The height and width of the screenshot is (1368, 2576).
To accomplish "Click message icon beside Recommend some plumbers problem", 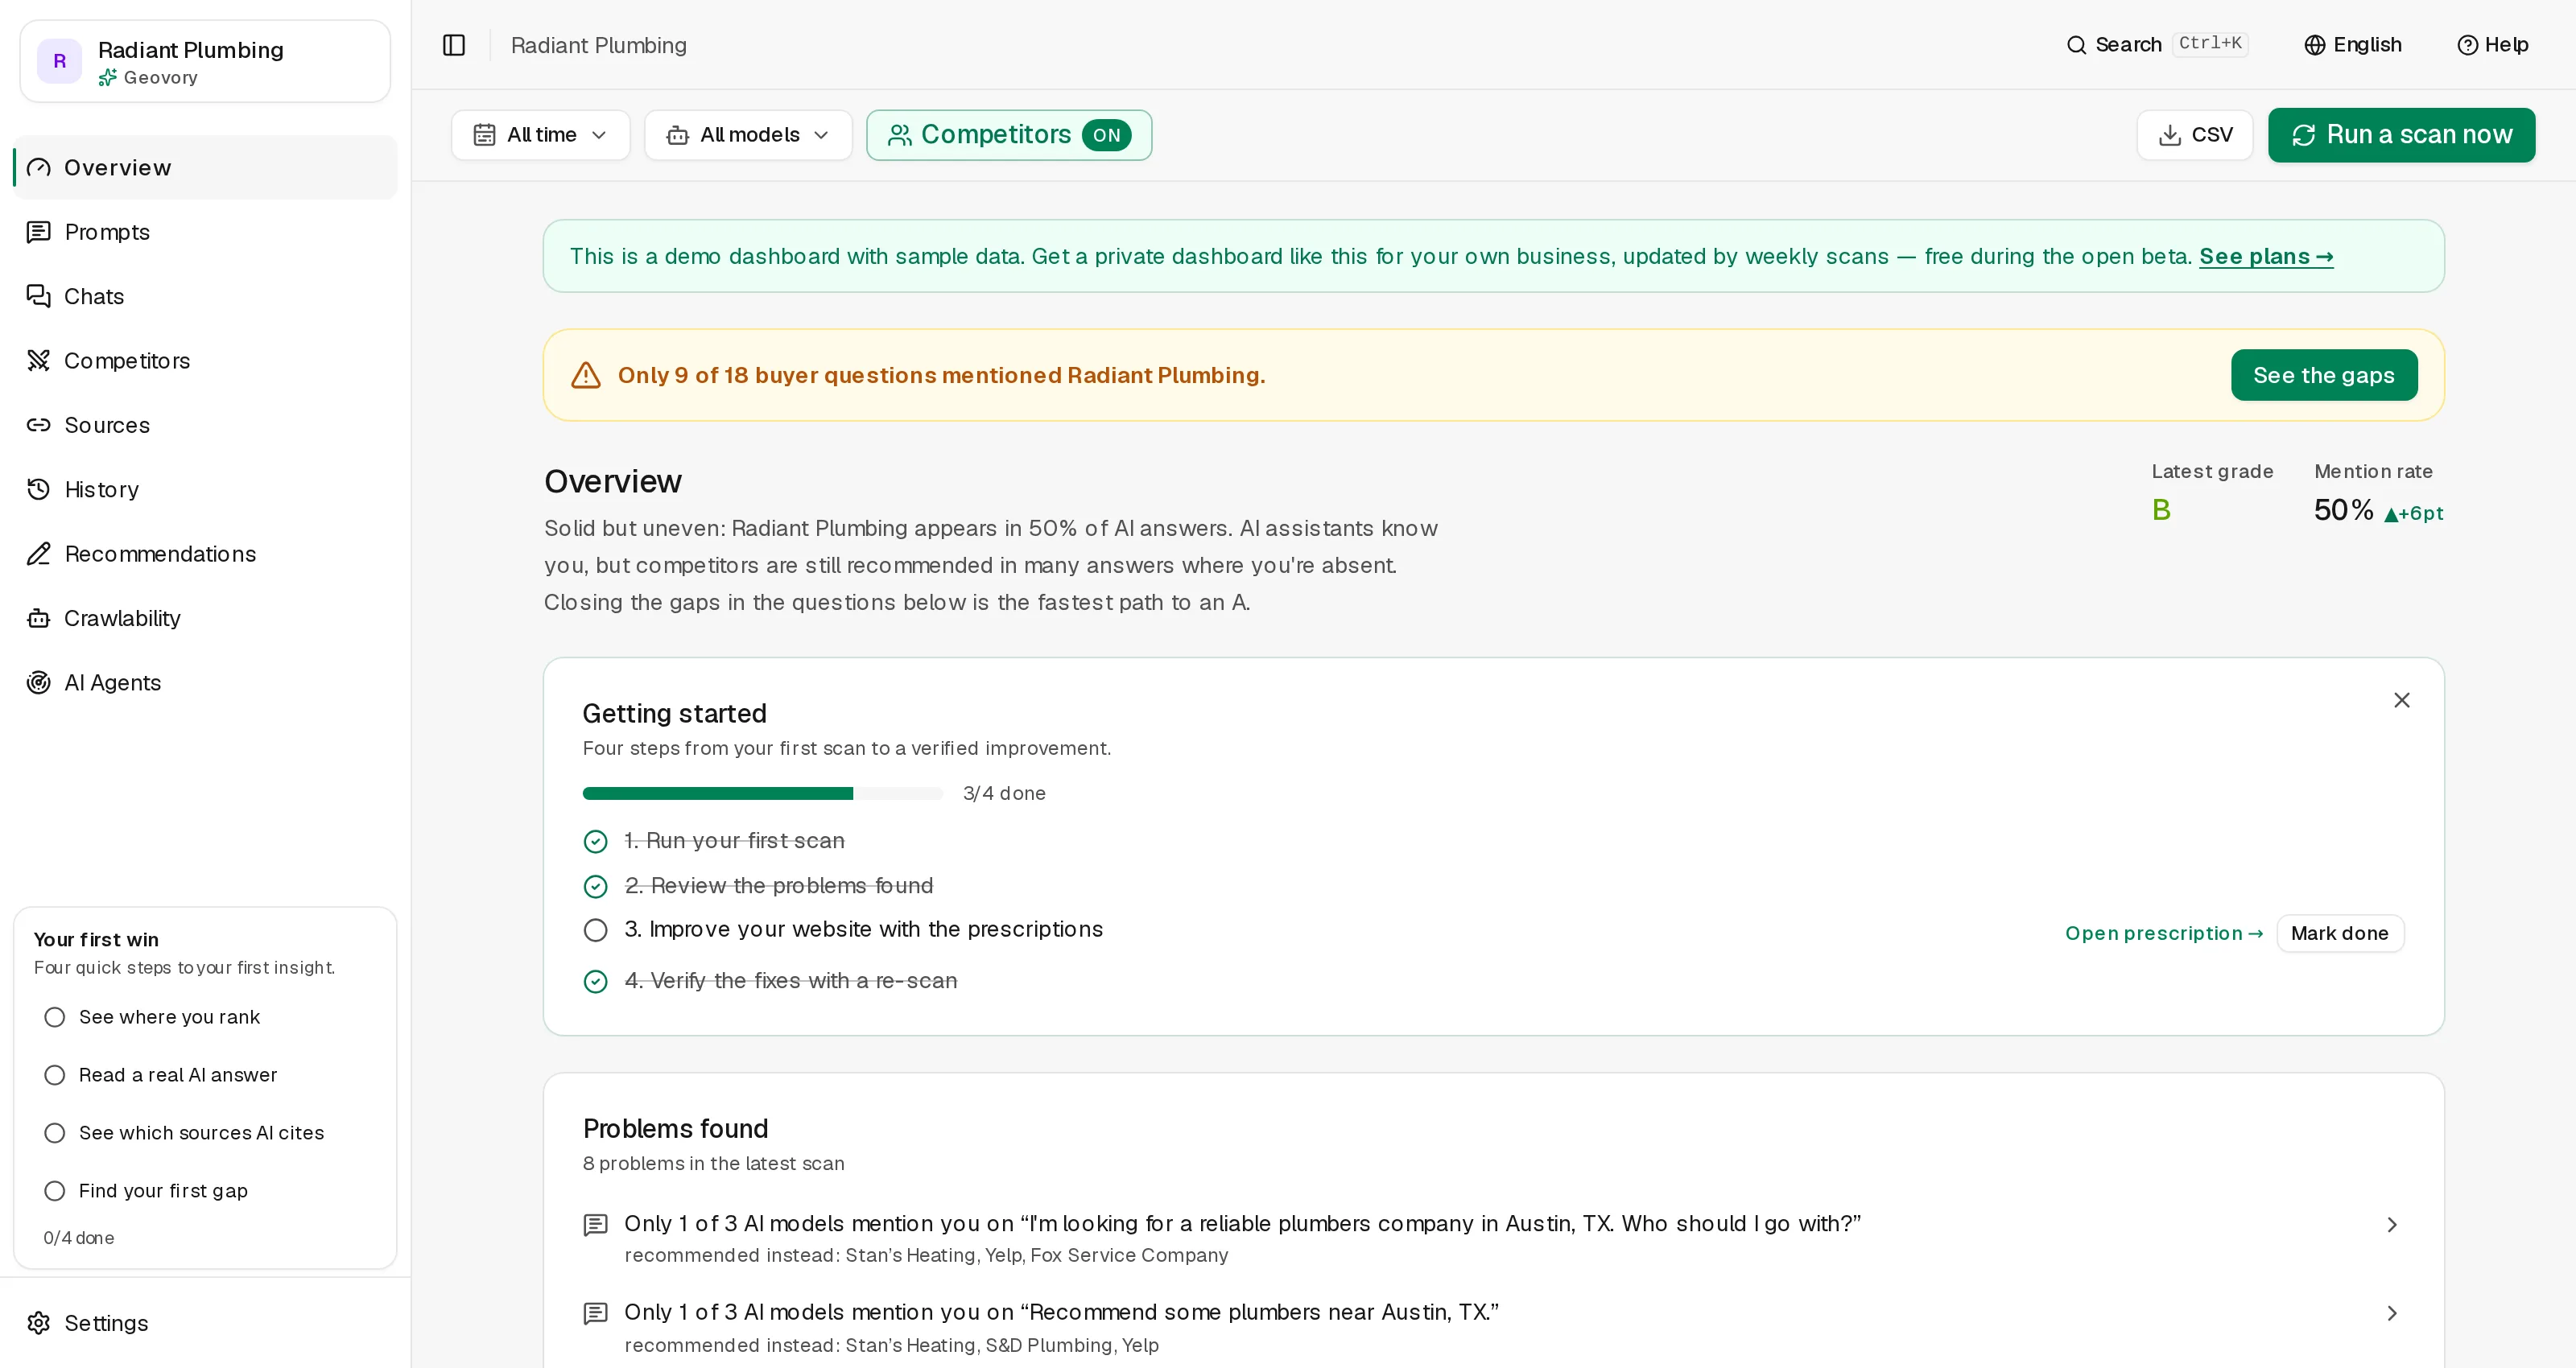I will [596, 1313].
